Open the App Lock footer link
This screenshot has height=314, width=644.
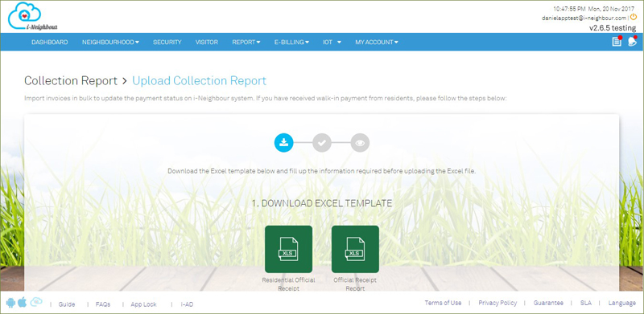pos(144,304)
